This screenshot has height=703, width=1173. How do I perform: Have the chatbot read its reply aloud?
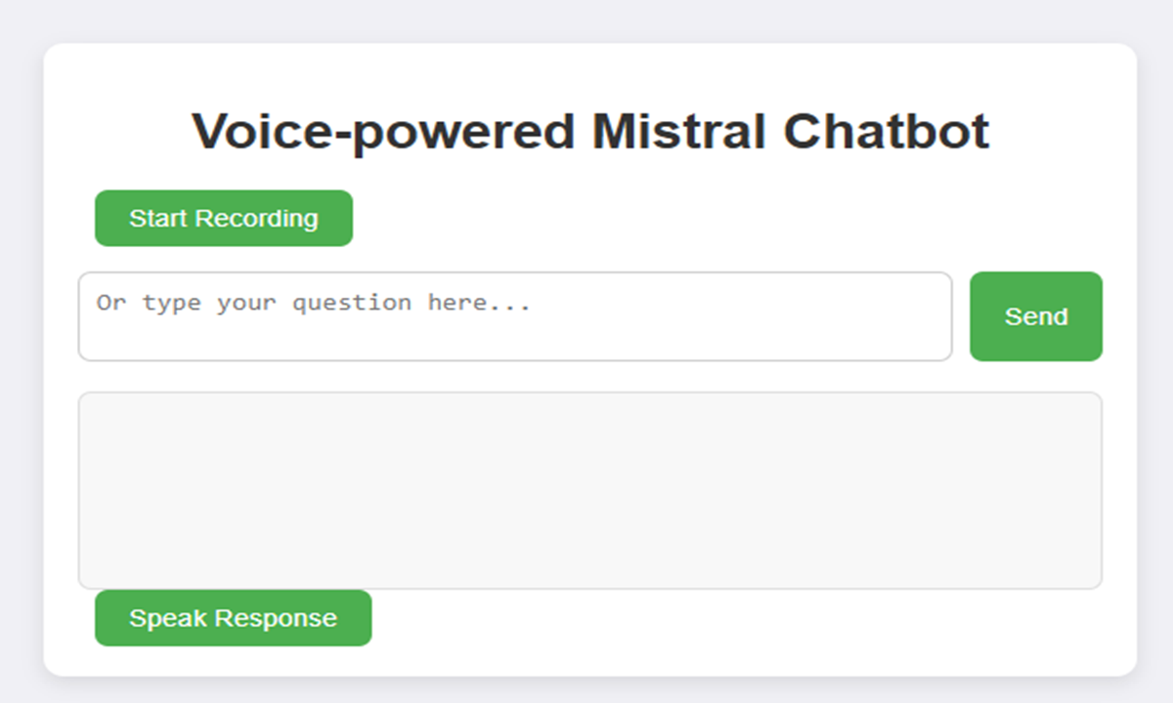pyautogui.click(x=233, y=618)
